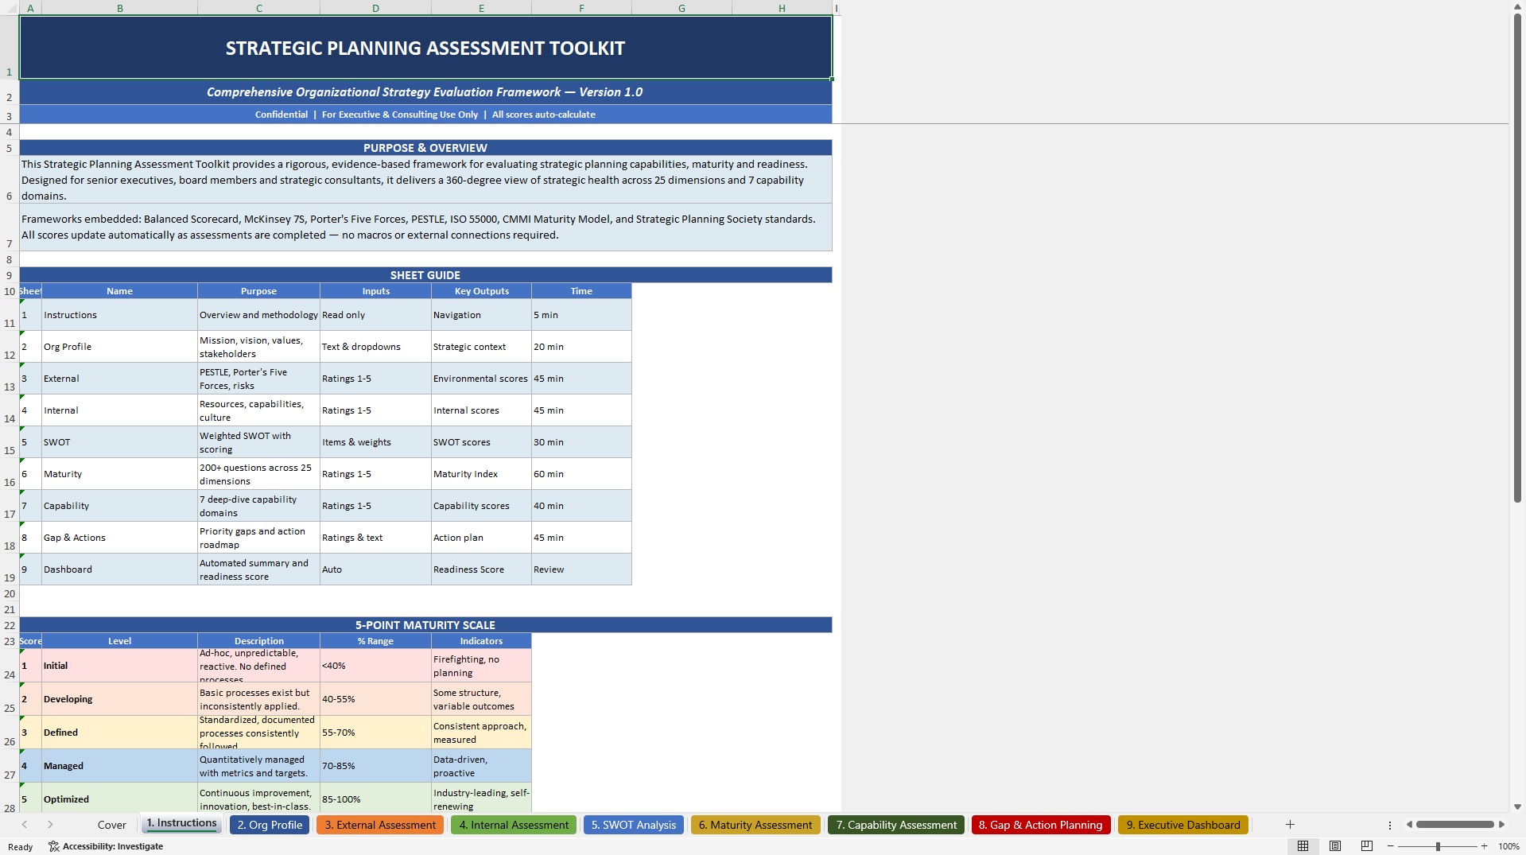This screenshot has width=1526, height=855.
Task: Click the vertical scrollbar thumb
Action: point(1517,258)
